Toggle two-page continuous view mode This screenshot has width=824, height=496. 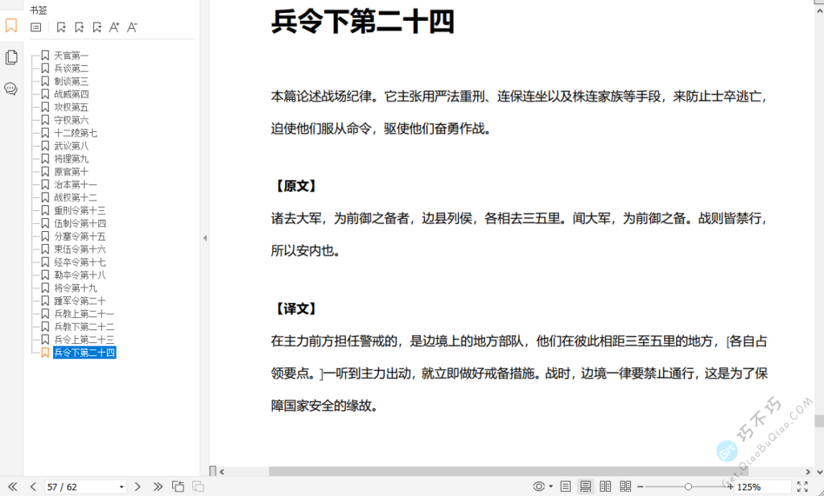626,486
